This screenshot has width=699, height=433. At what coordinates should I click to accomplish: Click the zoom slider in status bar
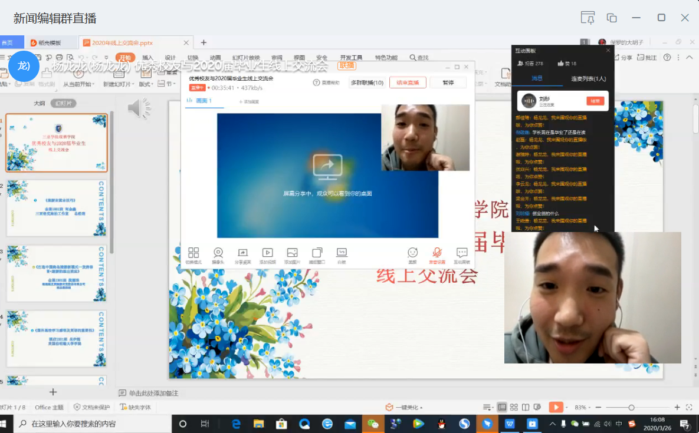tap(631, 407)
